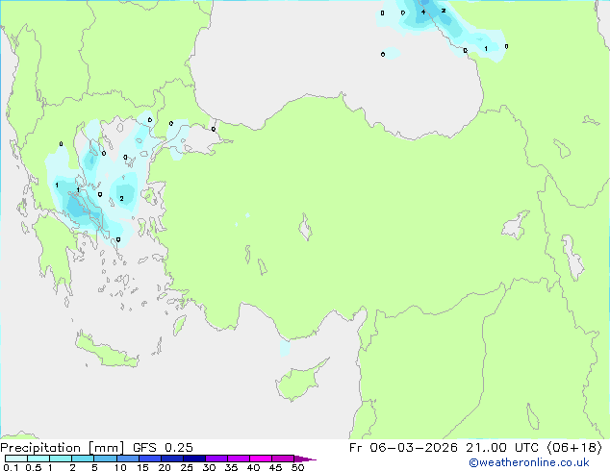Click the '25' legend value label
The width and height of the screenshot is (610, 471).
pyautogui.click(x=187, y=467)
